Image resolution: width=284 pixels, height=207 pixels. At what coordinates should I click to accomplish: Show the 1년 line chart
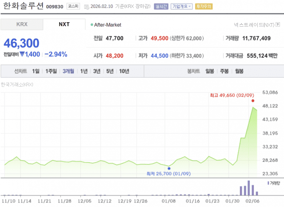click(x=84, y=71)
